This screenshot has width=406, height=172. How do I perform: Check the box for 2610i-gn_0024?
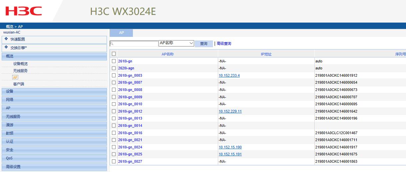click(x=114, y=147)
